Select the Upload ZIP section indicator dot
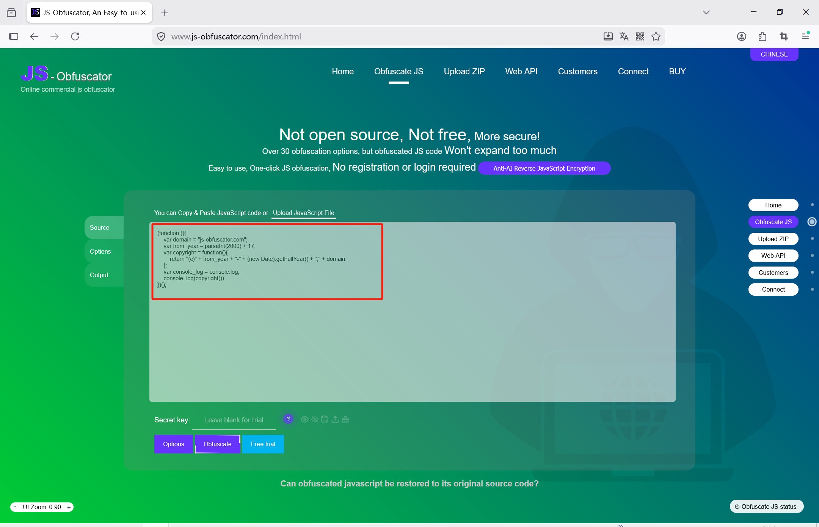The image size is (819, 527). coord(812,238)
